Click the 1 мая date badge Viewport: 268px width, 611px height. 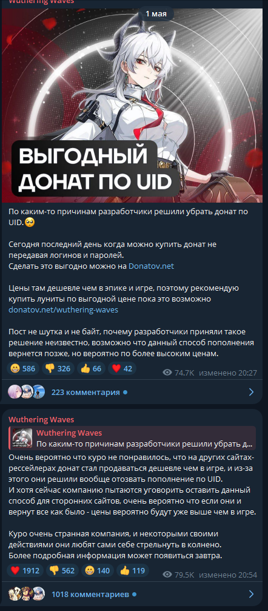click(x=156, y=14)
